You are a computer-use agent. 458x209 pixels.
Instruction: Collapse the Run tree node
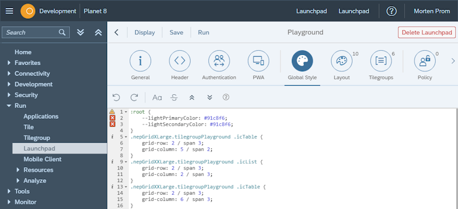(x=9, y=106)
